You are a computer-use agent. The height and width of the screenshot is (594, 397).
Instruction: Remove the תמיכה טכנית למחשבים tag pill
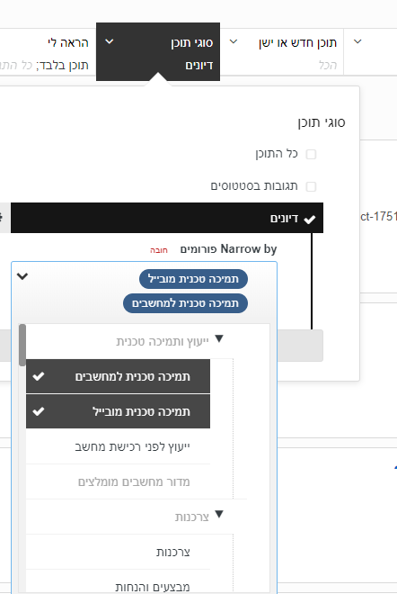click(185, 303)
